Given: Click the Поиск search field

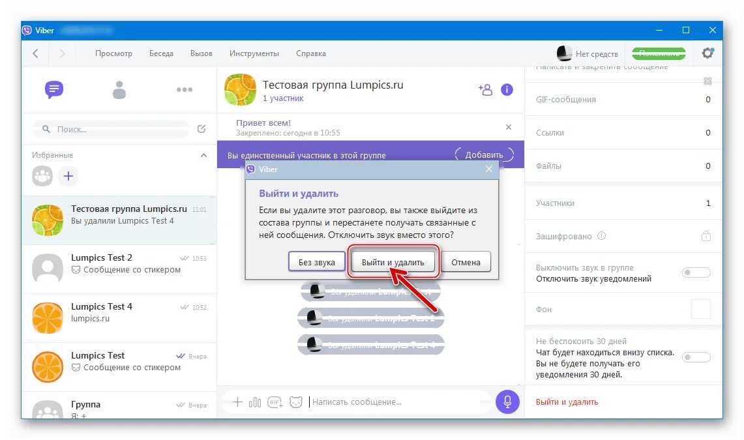Looking at the screenshot, I should click(111, 129).
